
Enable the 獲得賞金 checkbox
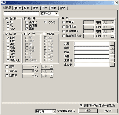click(64, 27)
